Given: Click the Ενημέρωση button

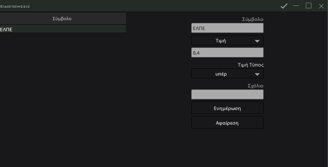Looking at the screenshot, I should coord(227,108).
